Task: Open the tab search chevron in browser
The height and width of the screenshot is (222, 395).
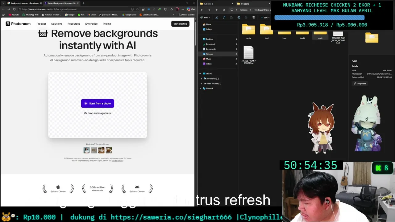Action: 3,3
